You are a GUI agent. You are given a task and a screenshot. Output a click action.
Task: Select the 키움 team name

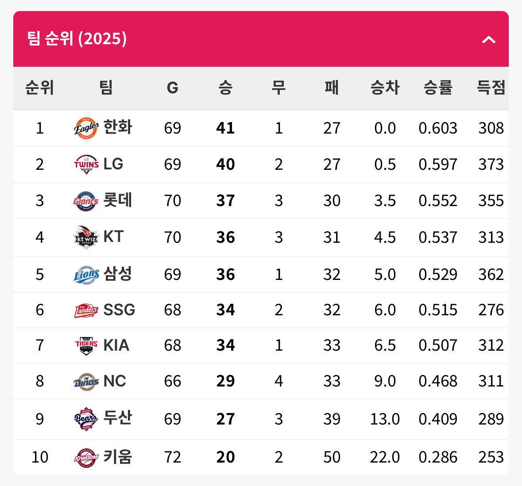118,456
